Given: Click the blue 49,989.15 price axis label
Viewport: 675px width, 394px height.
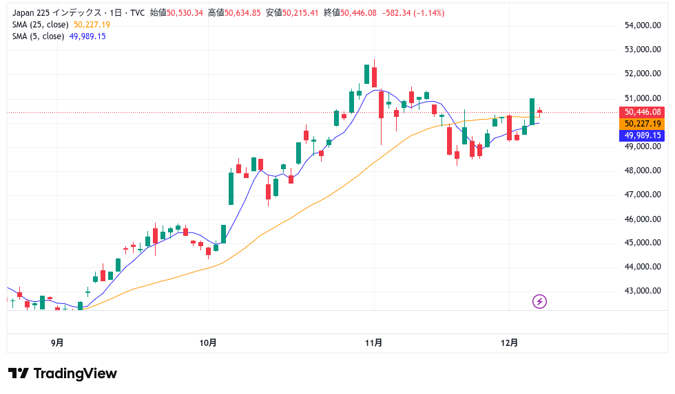Looking at the screenshot, I should 642,135.
